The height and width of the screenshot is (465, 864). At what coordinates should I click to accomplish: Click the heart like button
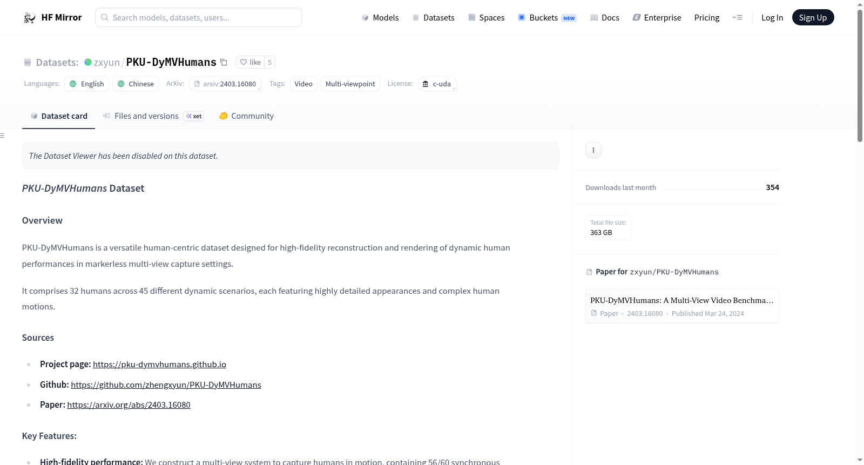[x=250, y=62]
